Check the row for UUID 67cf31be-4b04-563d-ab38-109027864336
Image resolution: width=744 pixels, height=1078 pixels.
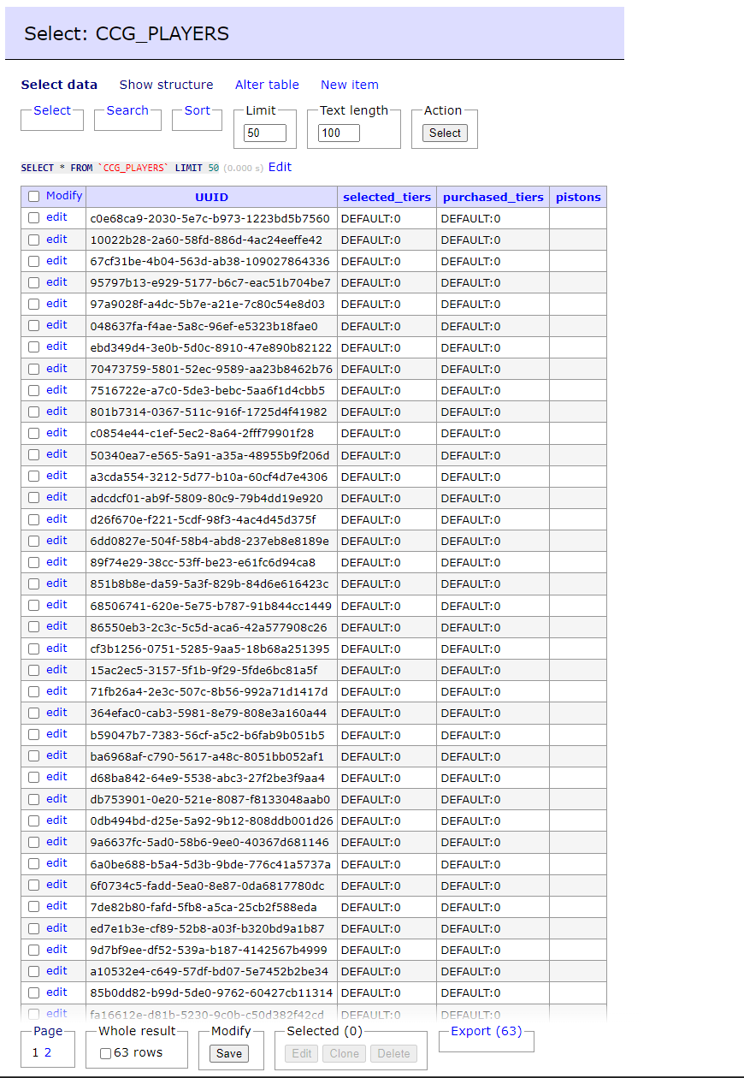coord(34,261)
